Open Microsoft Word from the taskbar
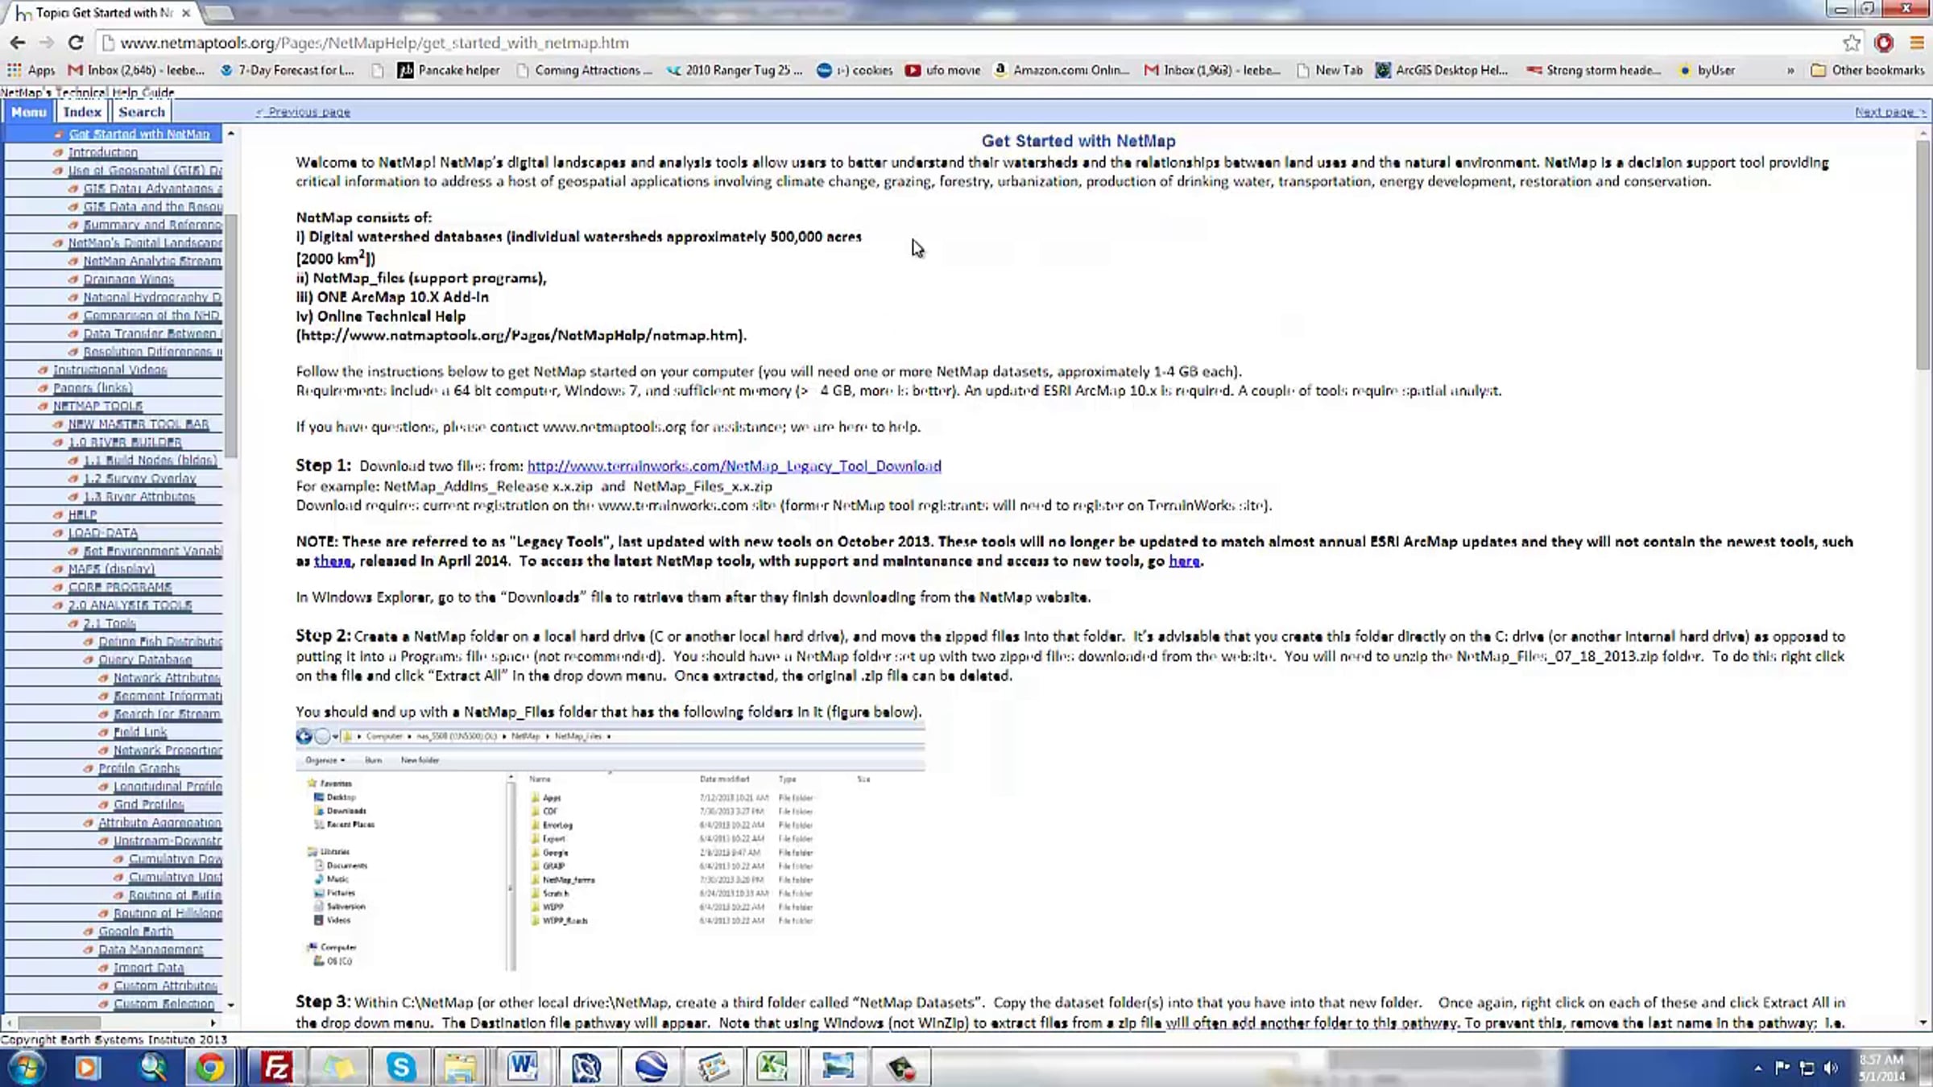Screen dimensions: 1933x1087 click(x=523, y=1068)
